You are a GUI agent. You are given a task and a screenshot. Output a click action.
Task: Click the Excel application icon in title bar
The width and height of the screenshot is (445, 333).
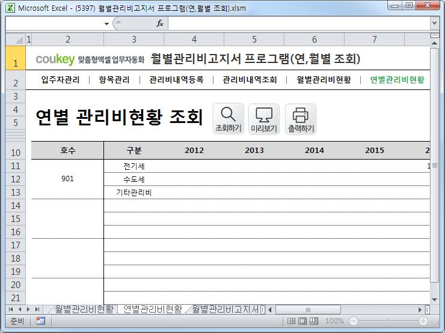[x=10, y=8]
